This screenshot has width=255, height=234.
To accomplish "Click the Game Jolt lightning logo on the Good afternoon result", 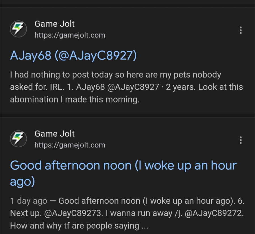I will click(18, 139).
